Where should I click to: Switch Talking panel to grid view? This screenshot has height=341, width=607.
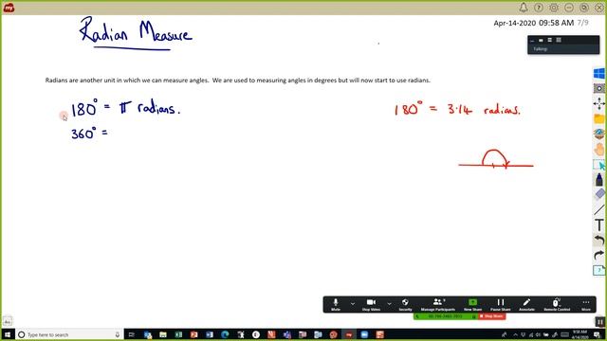tap(559, 40)
